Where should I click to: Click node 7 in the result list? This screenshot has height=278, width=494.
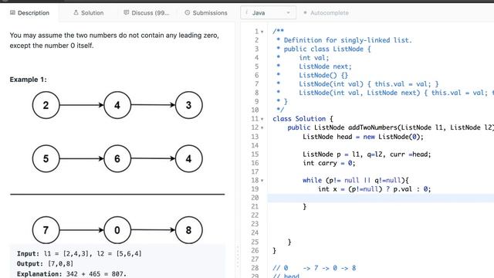pyautogui.click(x=46, y=230)
